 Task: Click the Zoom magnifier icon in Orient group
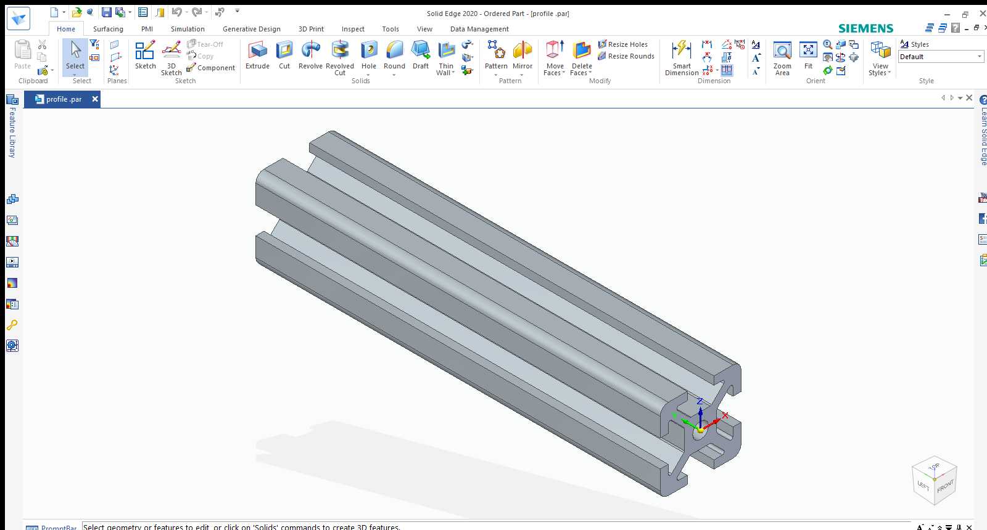tap(828, 44)
